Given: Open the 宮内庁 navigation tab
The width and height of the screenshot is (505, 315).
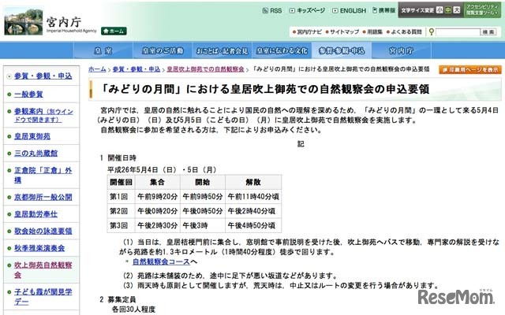Looking at the screenshot, I should (402, 50).
